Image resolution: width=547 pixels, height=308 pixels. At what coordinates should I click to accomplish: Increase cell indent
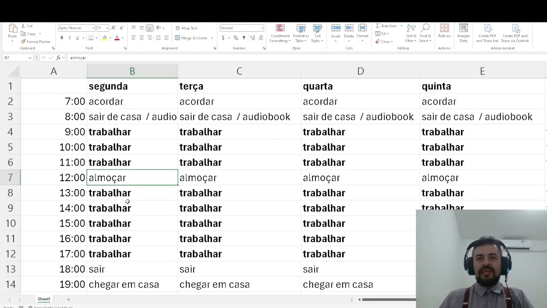(166, 38)
